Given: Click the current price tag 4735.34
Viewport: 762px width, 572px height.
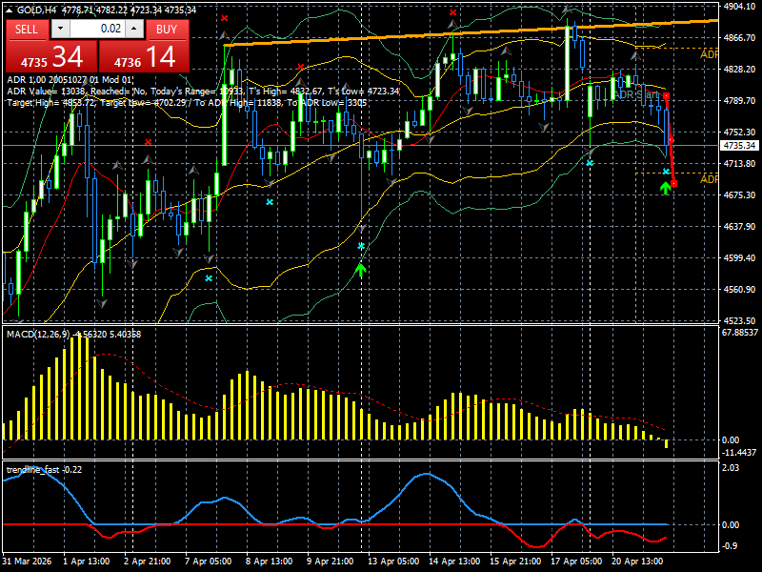Looking at the screenshot, I should point(739,146).
